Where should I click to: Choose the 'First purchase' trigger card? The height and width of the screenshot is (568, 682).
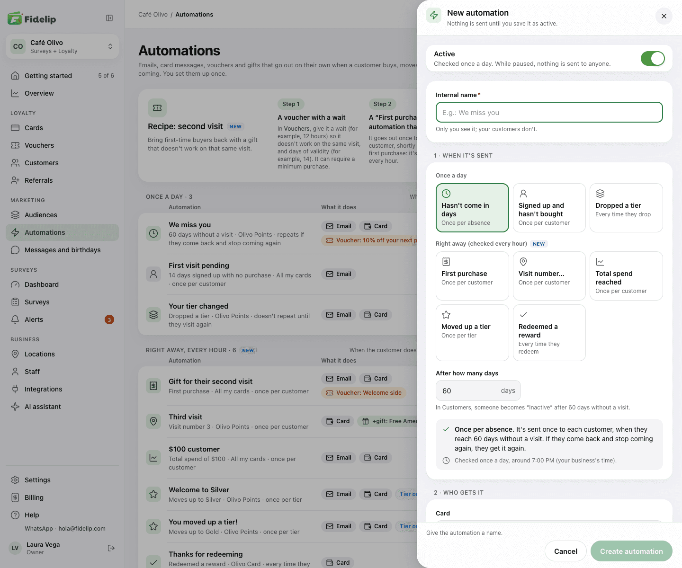tap(472, 276)
